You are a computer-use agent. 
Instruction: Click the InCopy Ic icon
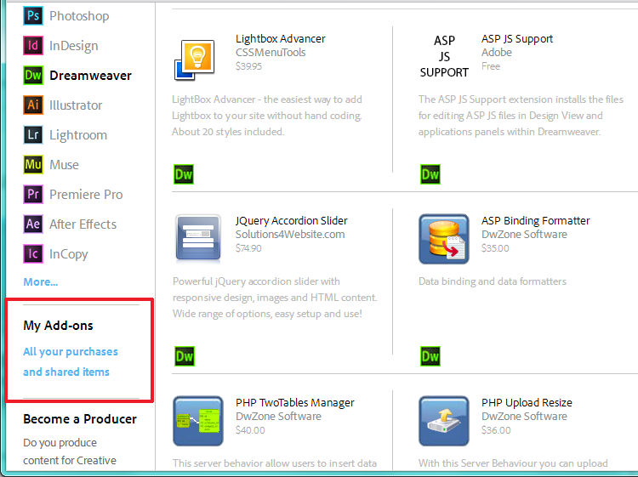[x=33, y=253]
